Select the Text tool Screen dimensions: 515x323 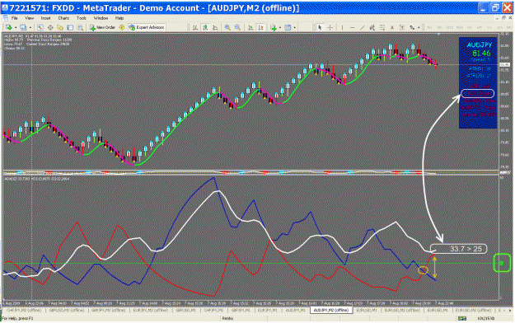coord(392,27)
